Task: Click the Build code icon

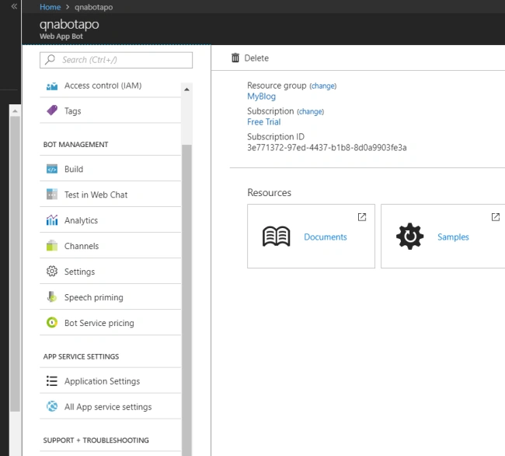Action: pyautogui.click(x=52, y=169)
